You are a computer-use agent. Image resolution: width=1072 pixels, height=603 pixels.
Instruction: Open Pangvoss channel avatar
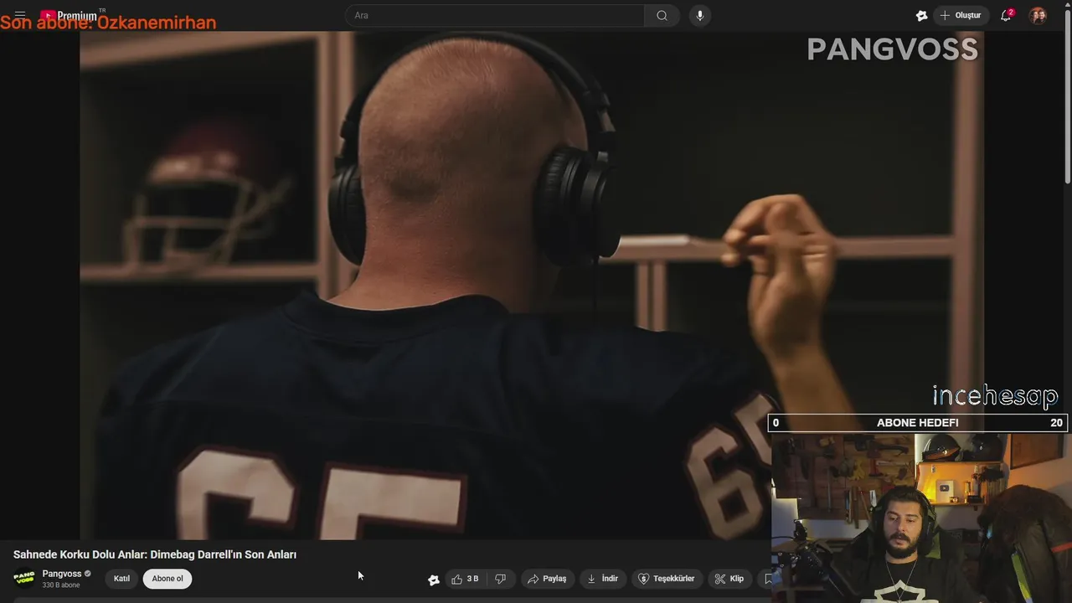pyautogui.click(x=24, y=579)
